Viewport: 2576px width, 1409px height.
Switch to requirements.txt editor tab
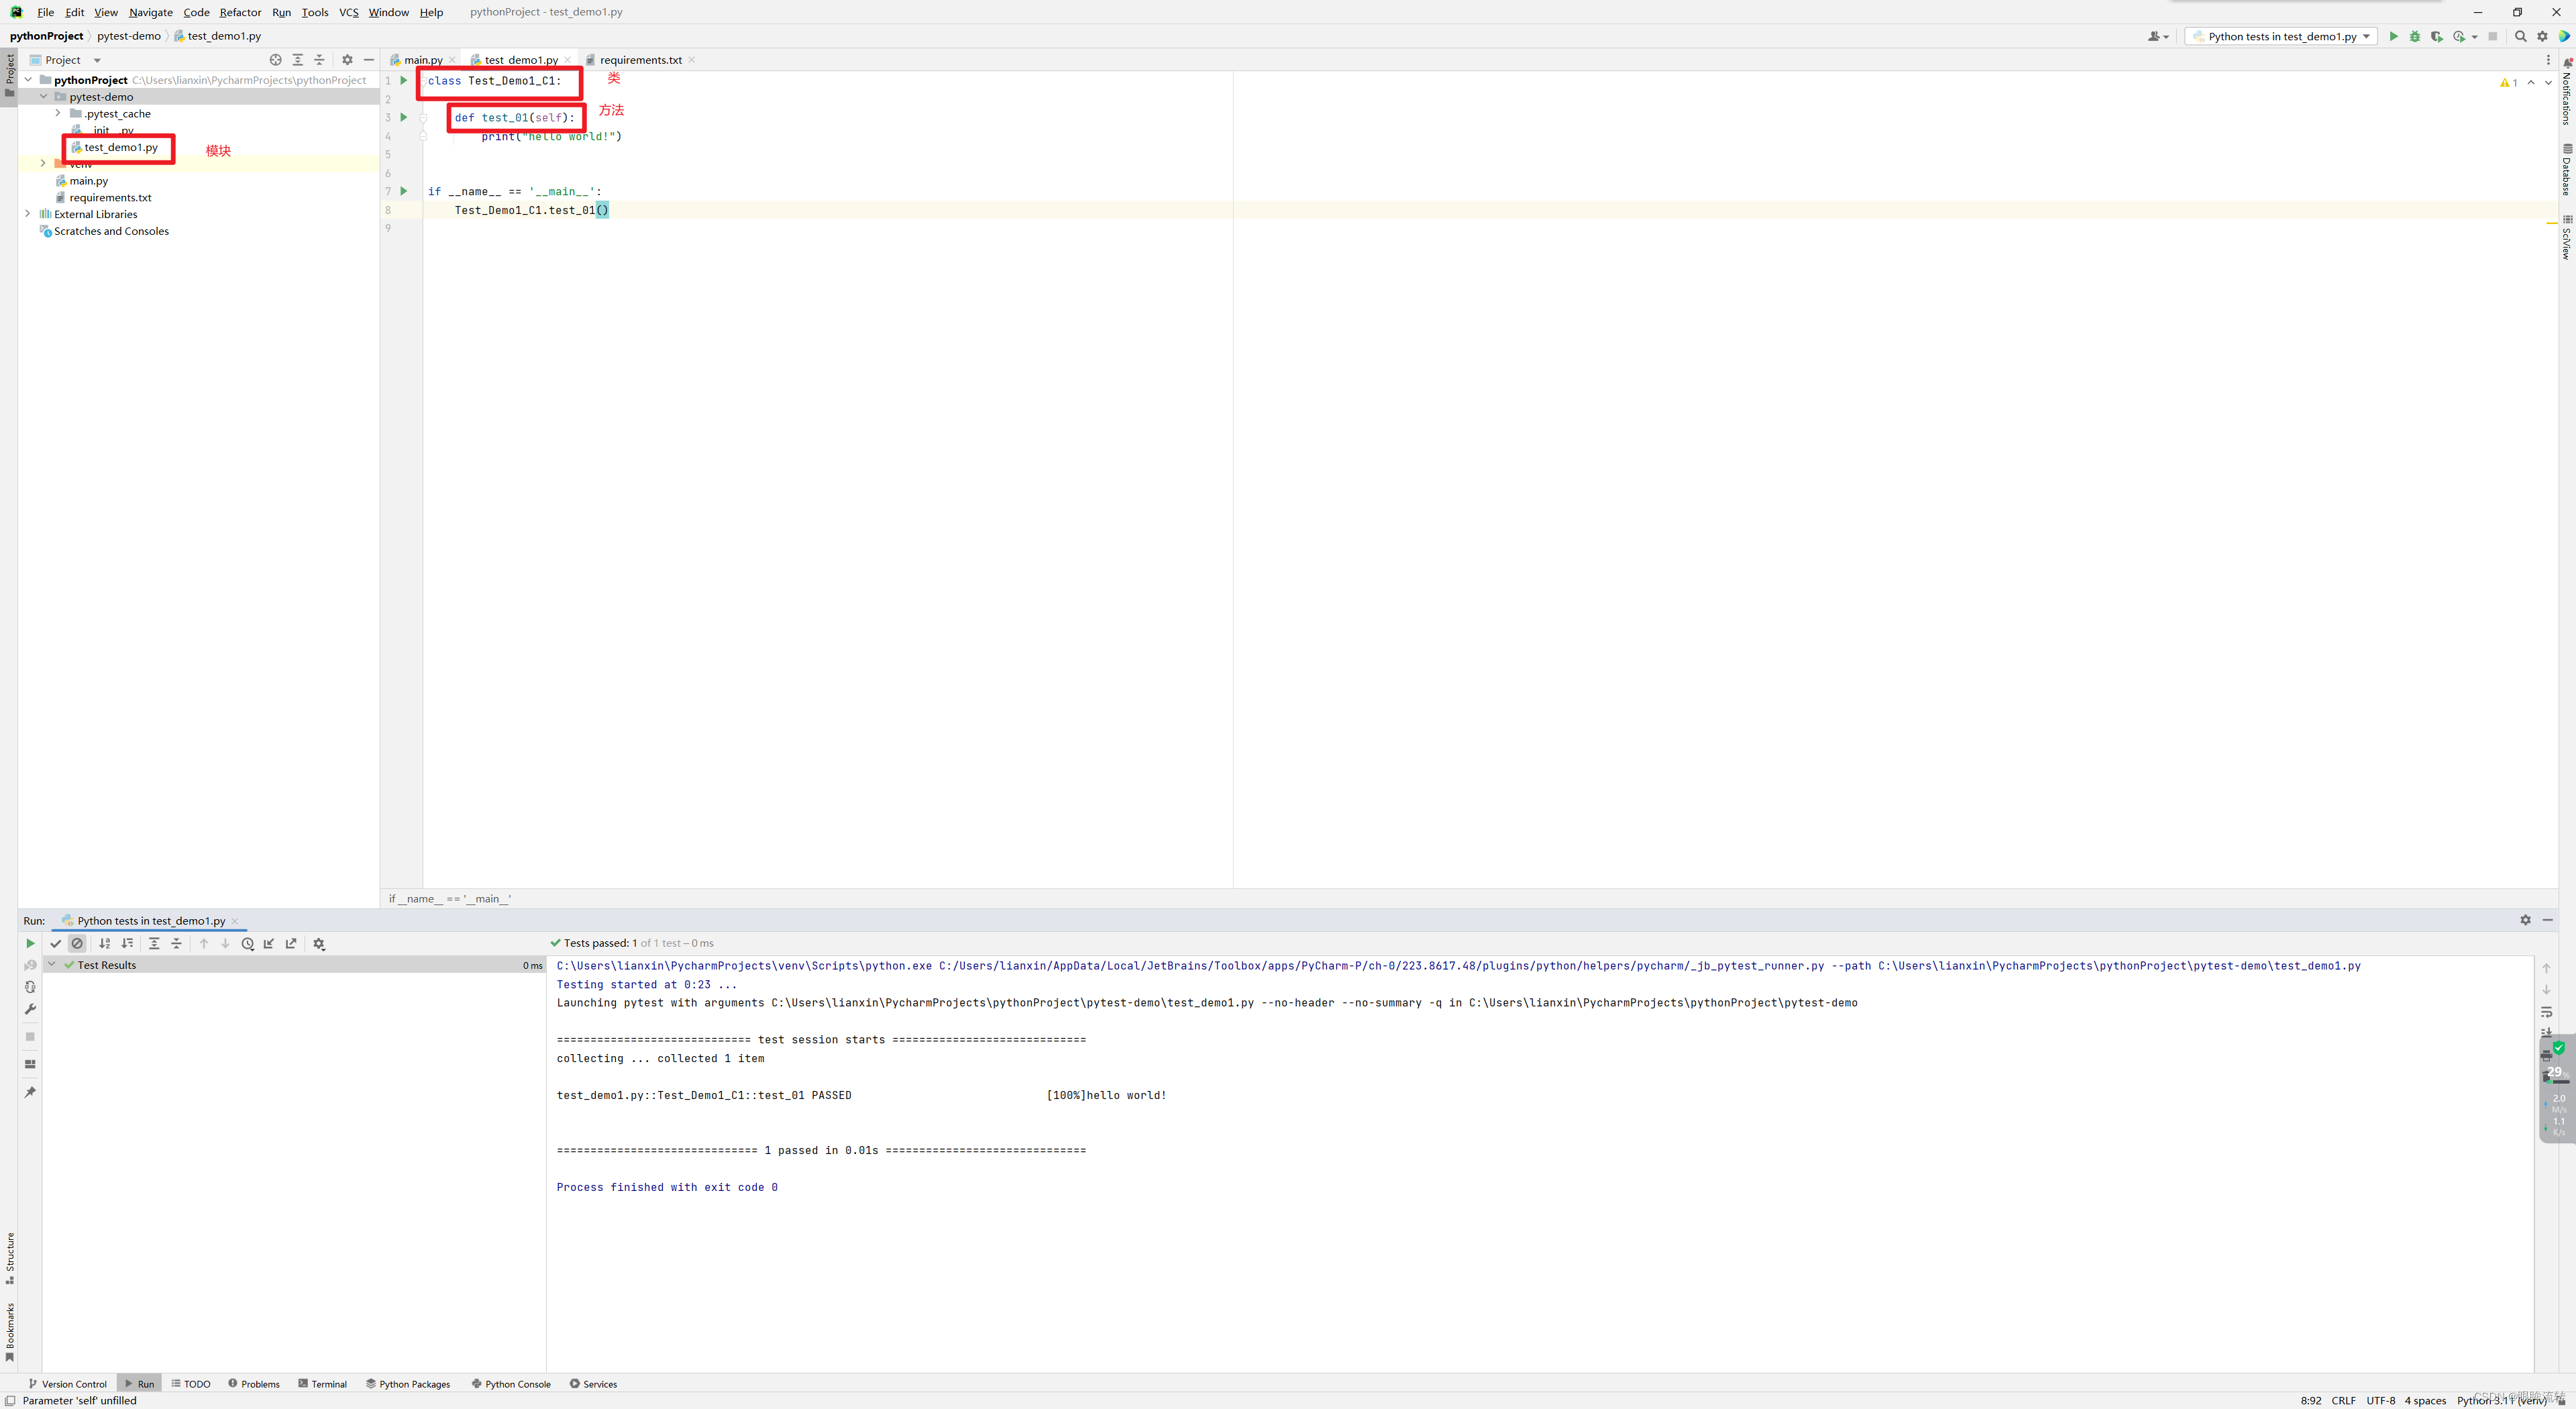[x=640, y=60]
